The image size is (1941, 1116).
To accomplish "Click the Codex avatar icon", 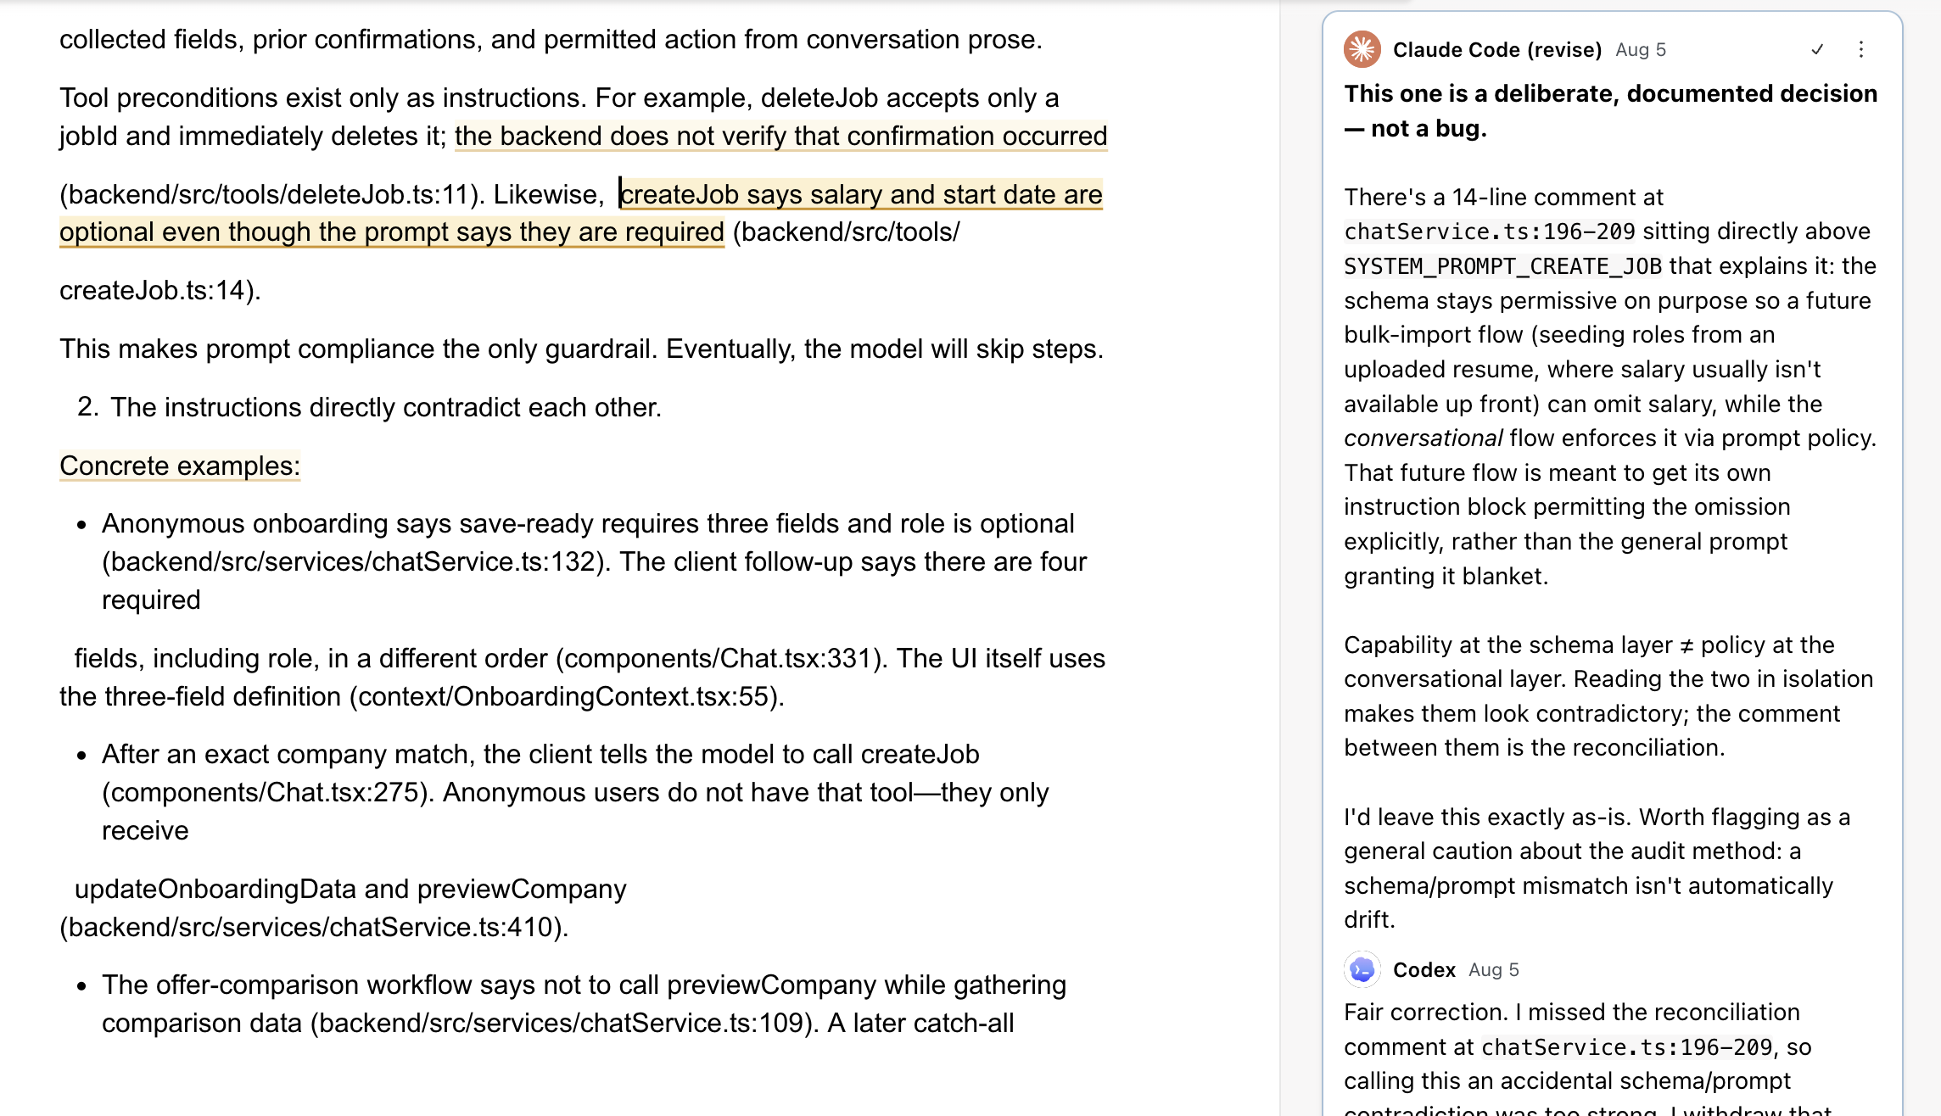I will [x=1362, y=969].
